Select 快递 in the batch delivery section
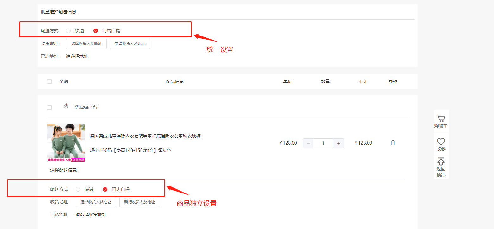This screenshot has width=494, height=229. (68, 31)
